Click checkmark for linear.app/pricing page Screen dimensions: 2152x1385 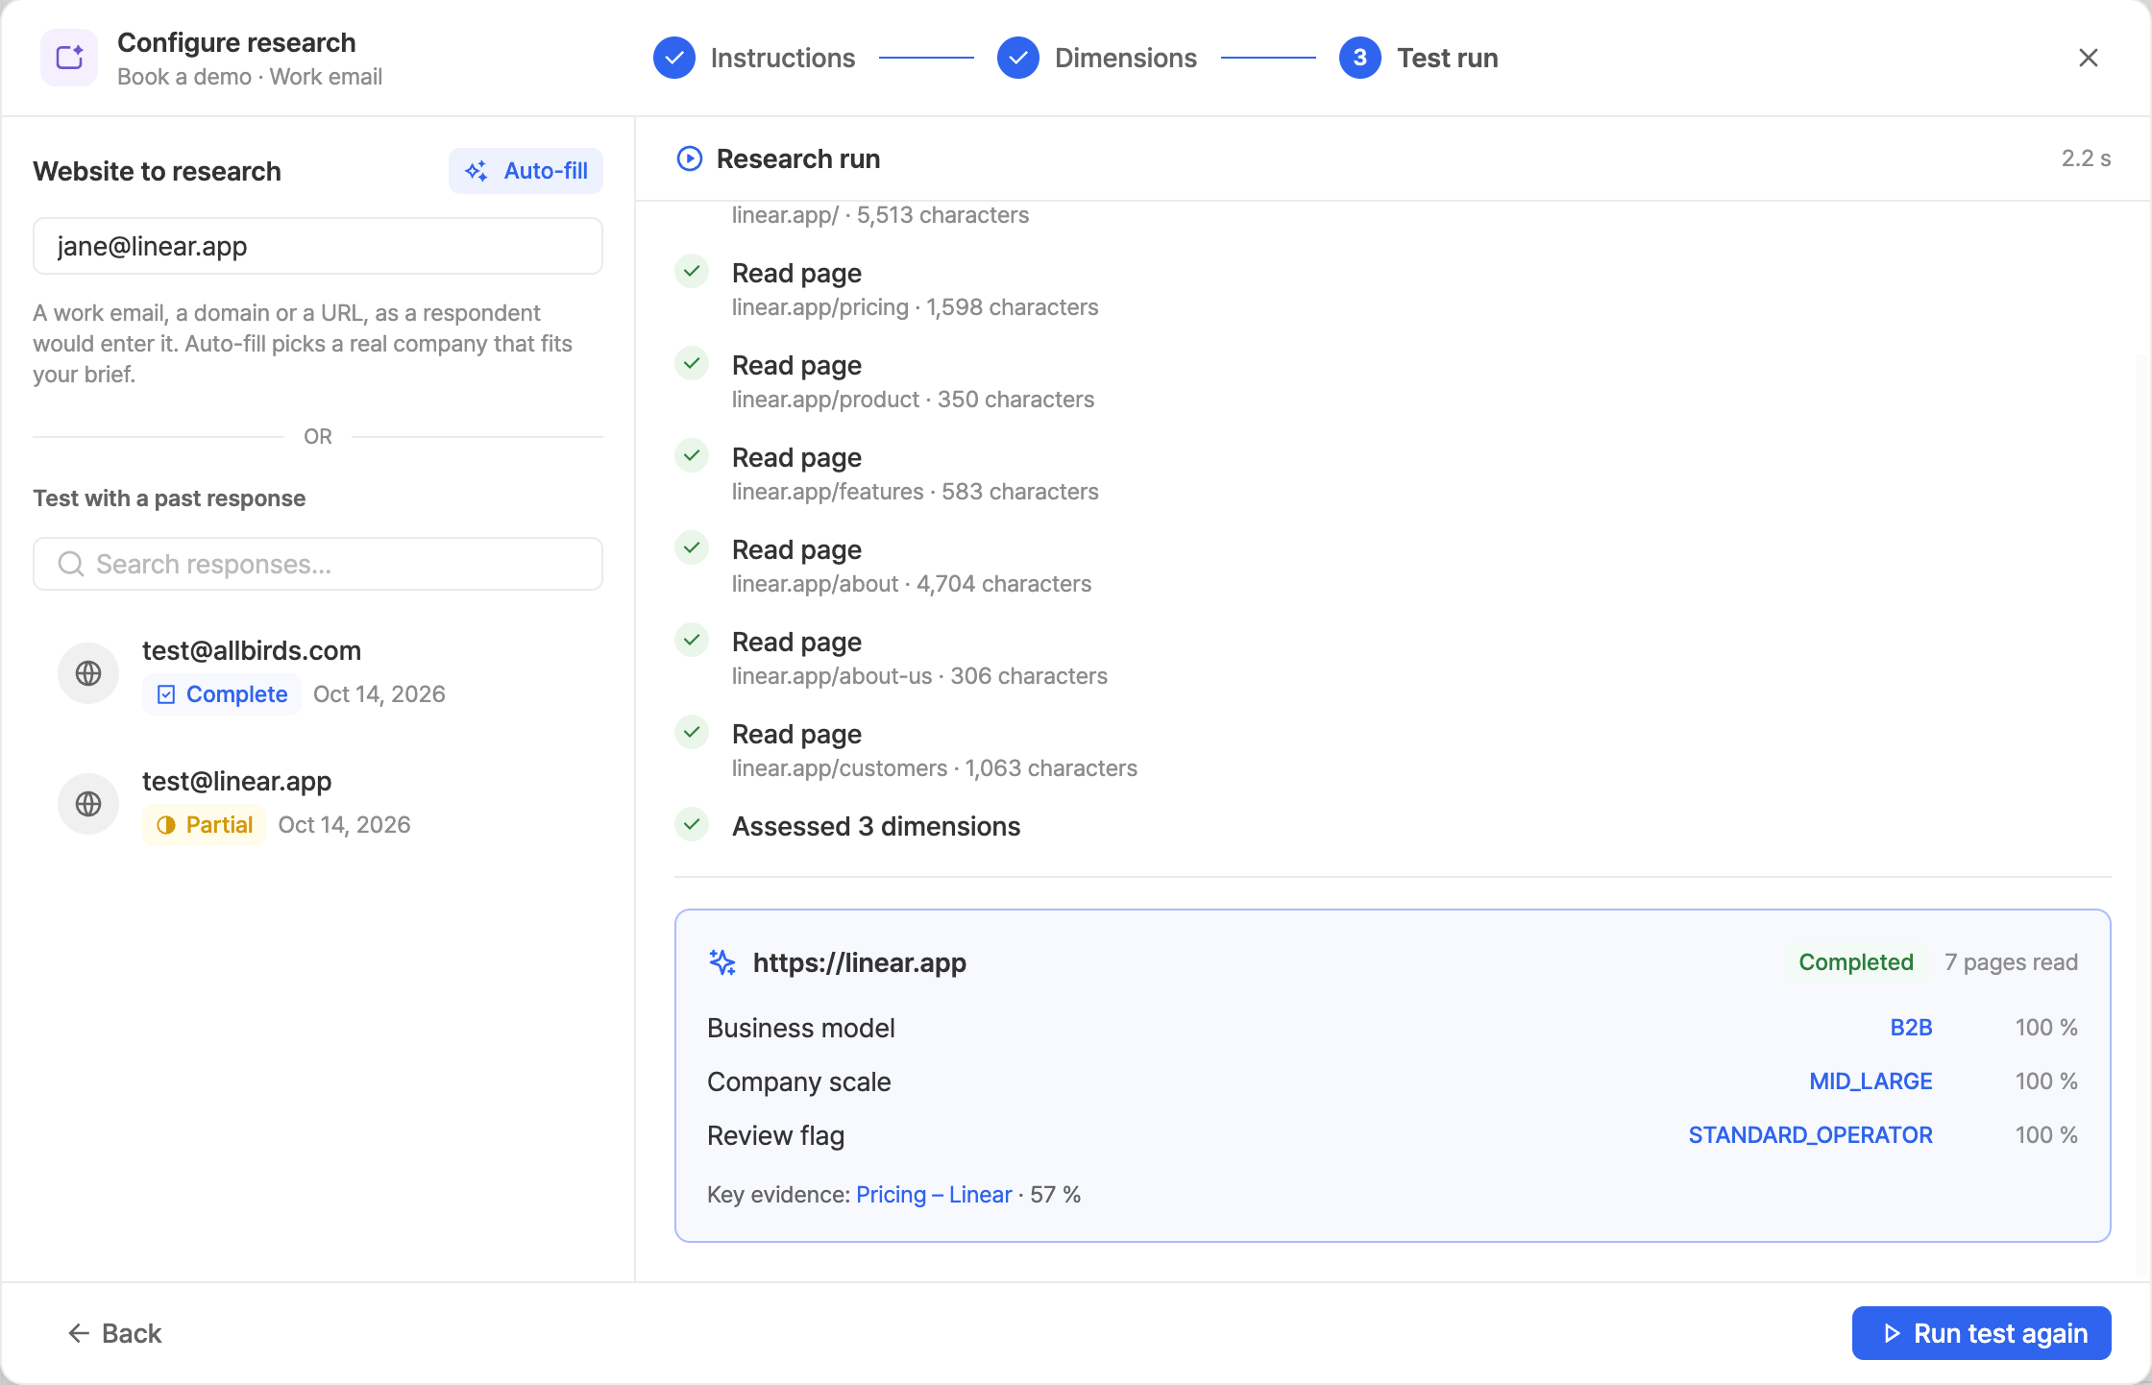click(x=692, y=272)
